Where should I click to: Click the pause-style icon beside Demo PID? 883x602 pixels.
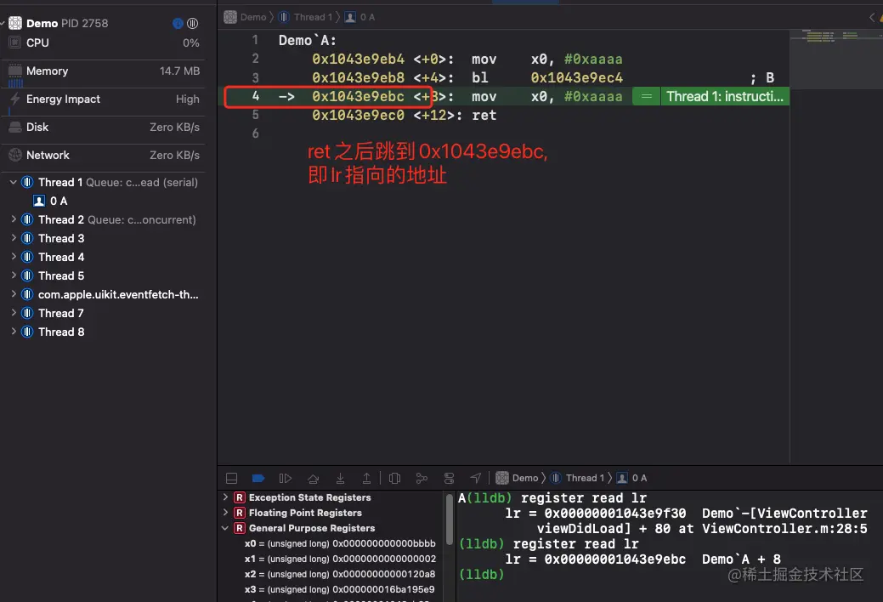point(193,23)
